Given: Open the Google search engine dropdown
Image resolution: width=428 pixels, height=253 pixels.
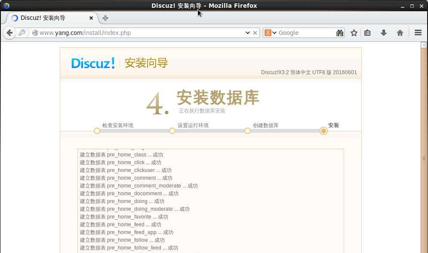Looking at the screenshot, I should point(271,33).
